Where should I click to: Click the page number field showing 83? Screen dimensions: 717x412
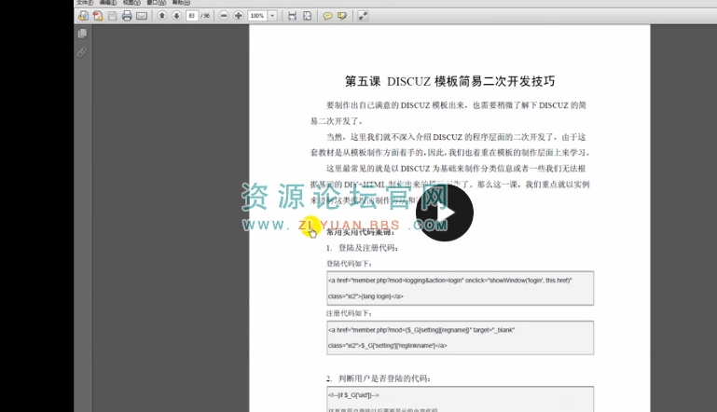191,16
